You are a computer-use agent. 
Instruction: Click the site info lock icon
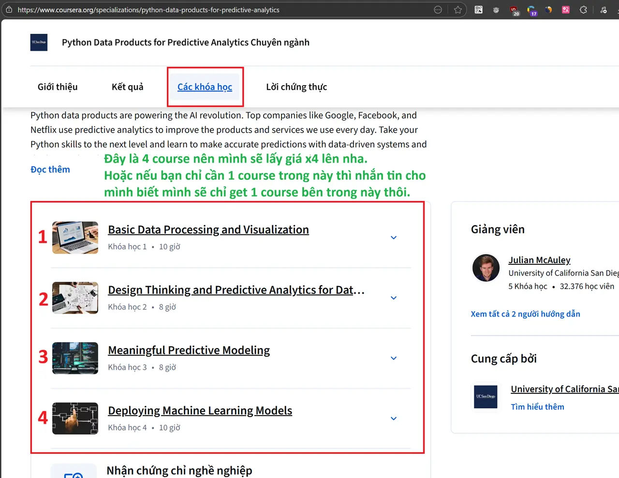pos(9,10)
